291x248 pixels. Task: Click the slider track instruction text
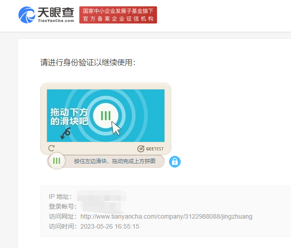point(115,161)
